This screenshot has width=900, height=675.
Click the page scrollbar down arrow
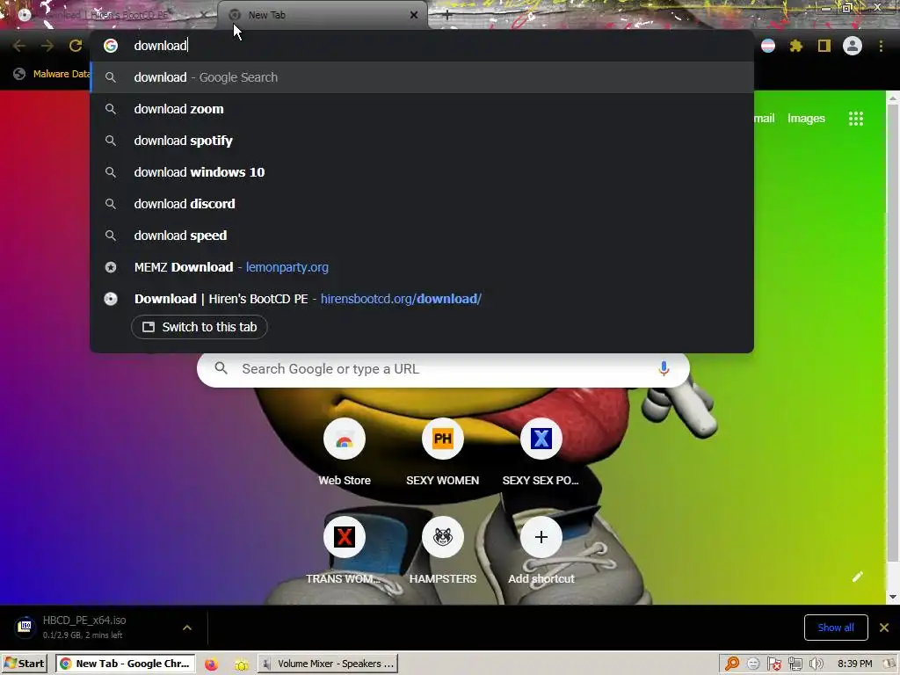point(893,597)
